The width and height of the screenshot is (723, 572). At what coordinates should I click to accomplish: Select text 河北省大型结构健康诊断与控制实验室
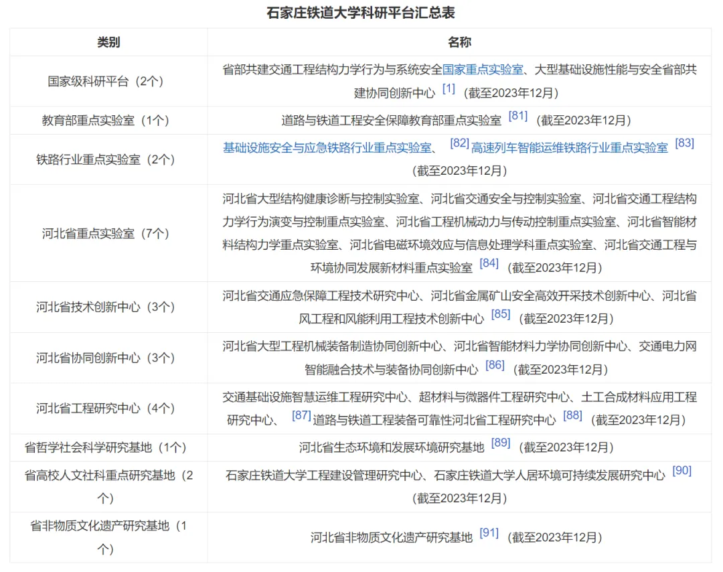coord(321,199)
